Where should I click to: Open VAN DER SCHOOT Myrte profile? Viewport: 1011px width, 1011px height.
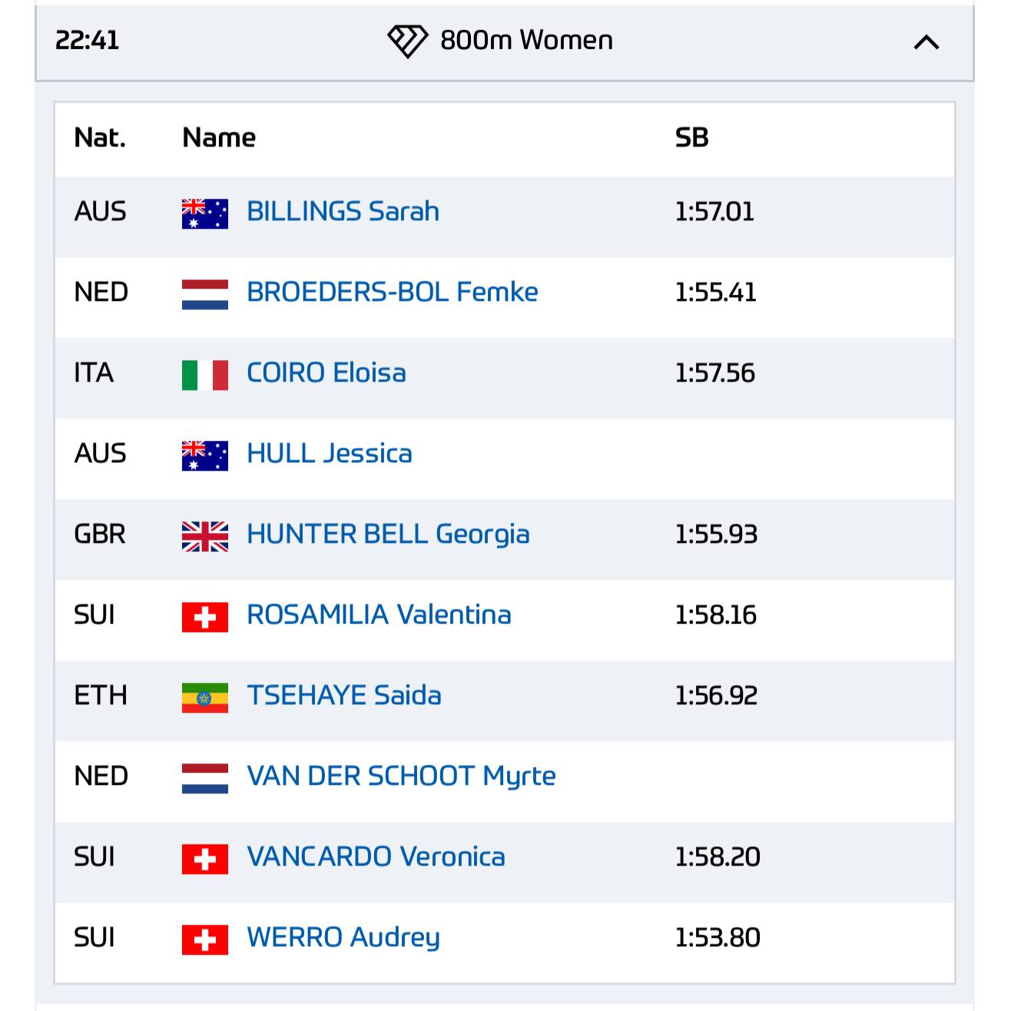[401, 776]
